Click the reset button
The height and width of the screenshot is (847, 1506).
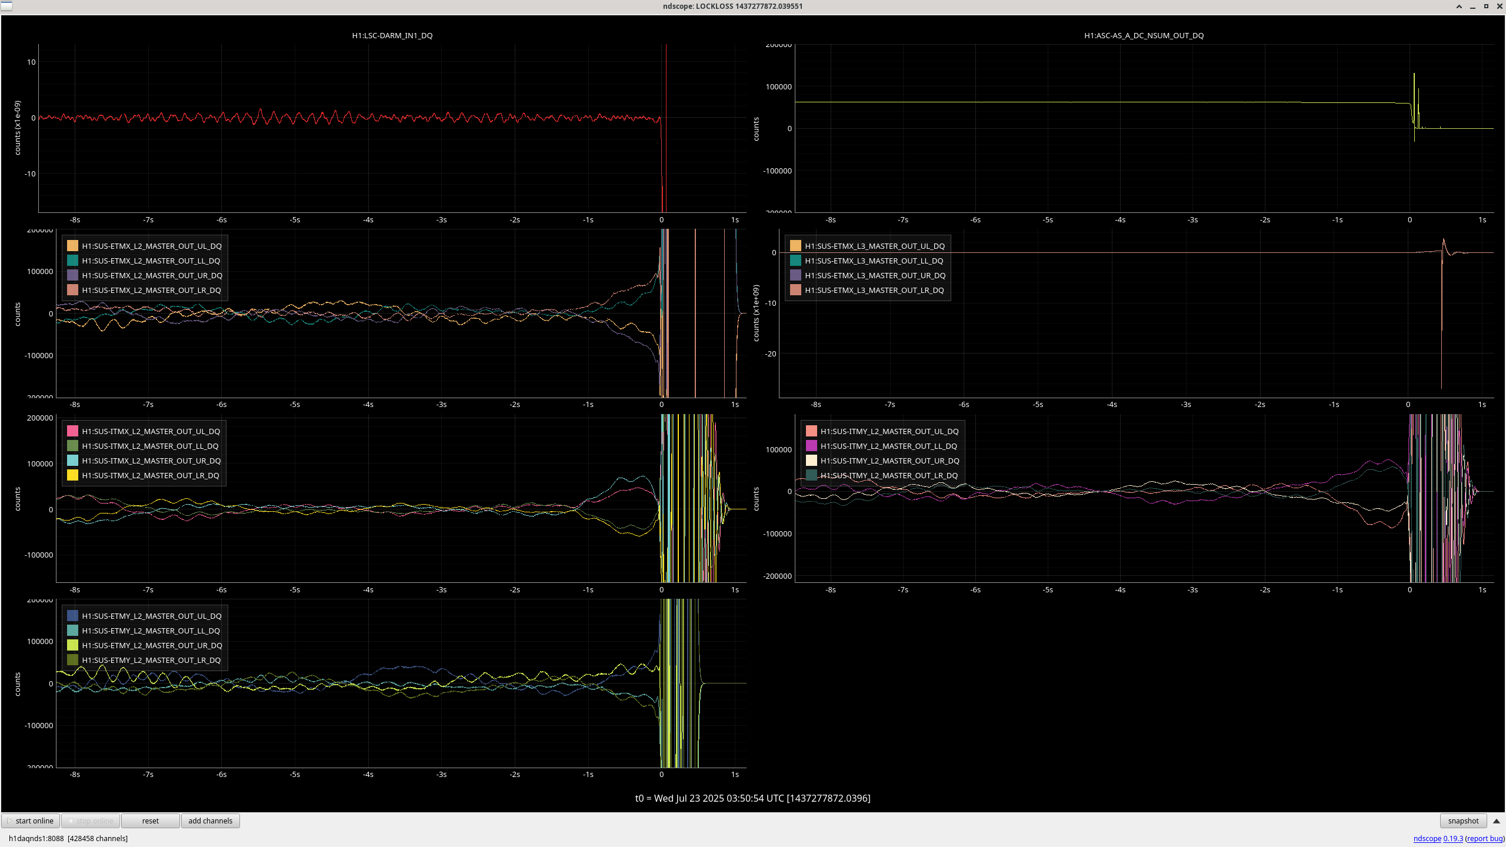click(x=151, y=821)
